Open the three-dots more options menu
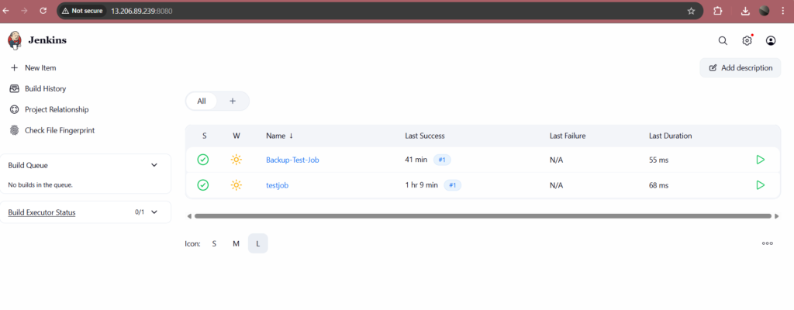This screenshot has height=310, width=794. point(767,243)
